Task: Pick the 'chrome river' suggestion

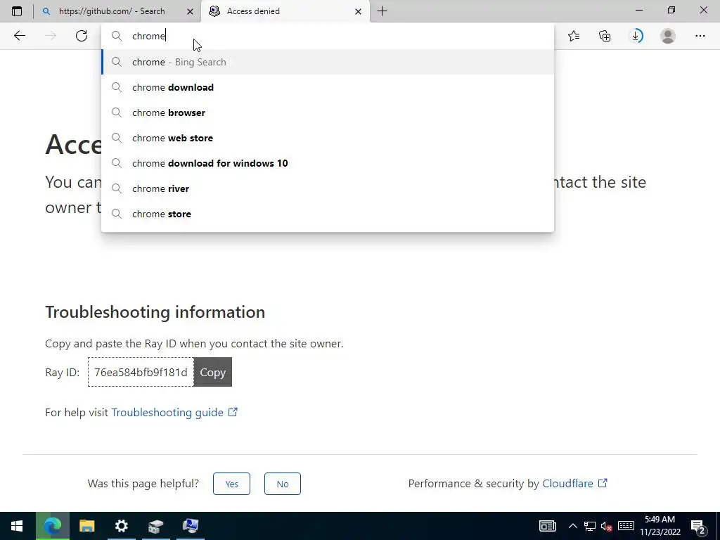Action: [x=328, y=188]
